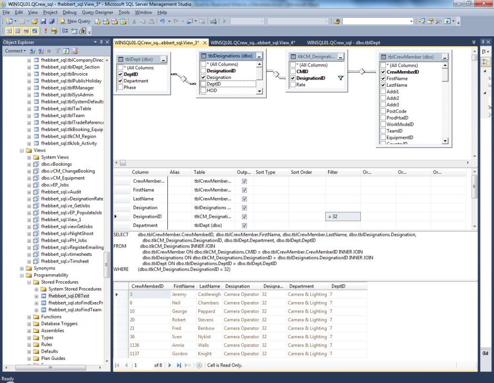Toggle the Show Diagram Pane icon

9,30
